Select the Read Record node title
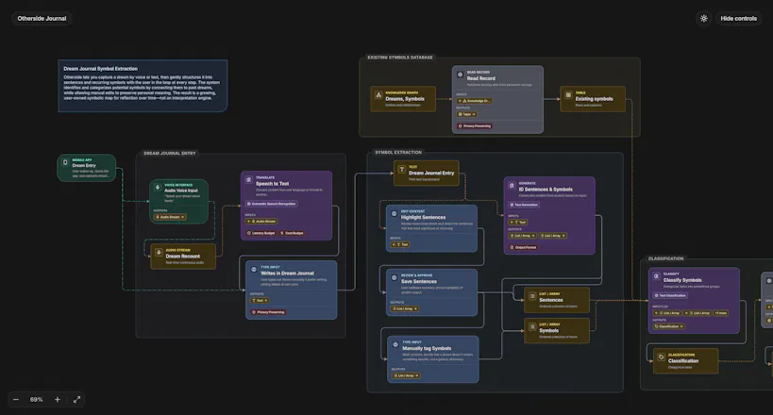 [x=481, y=78]
